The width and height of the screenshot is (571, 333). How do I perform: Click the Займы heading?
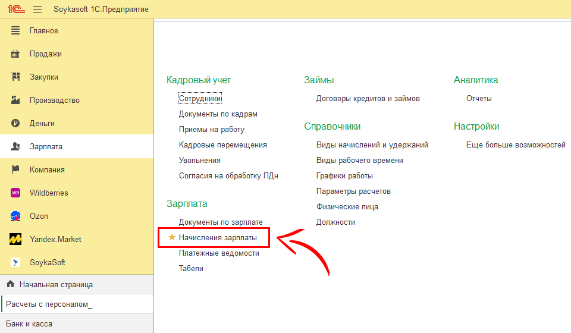click(x=319, y=80)
